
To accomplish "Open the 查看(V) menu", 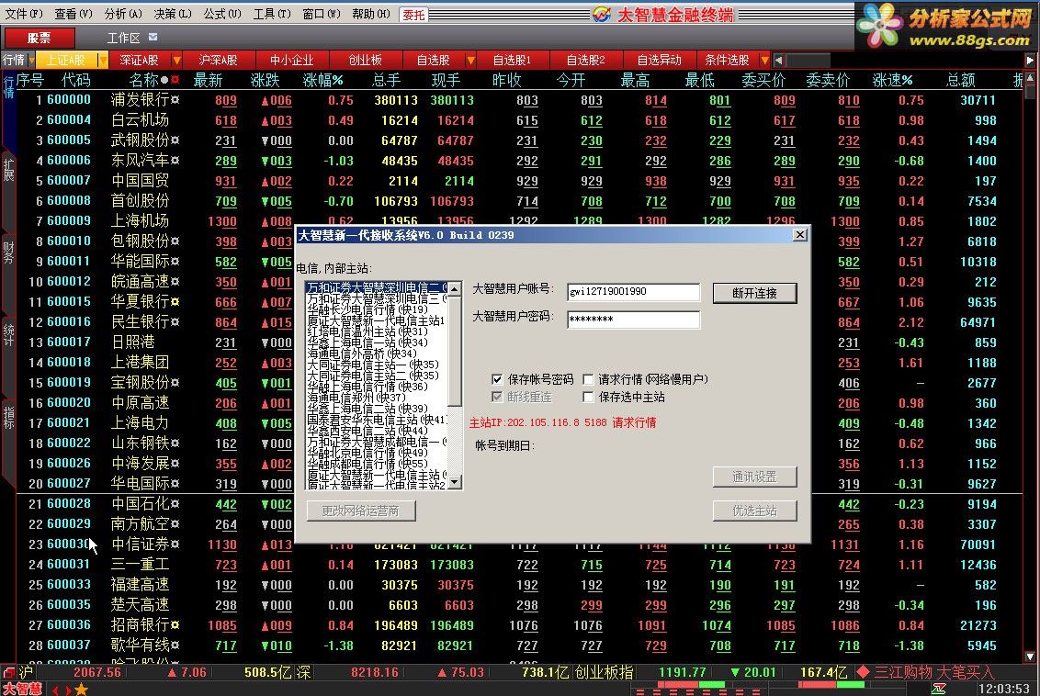I will pyautogui.click(x=73, y=14).
